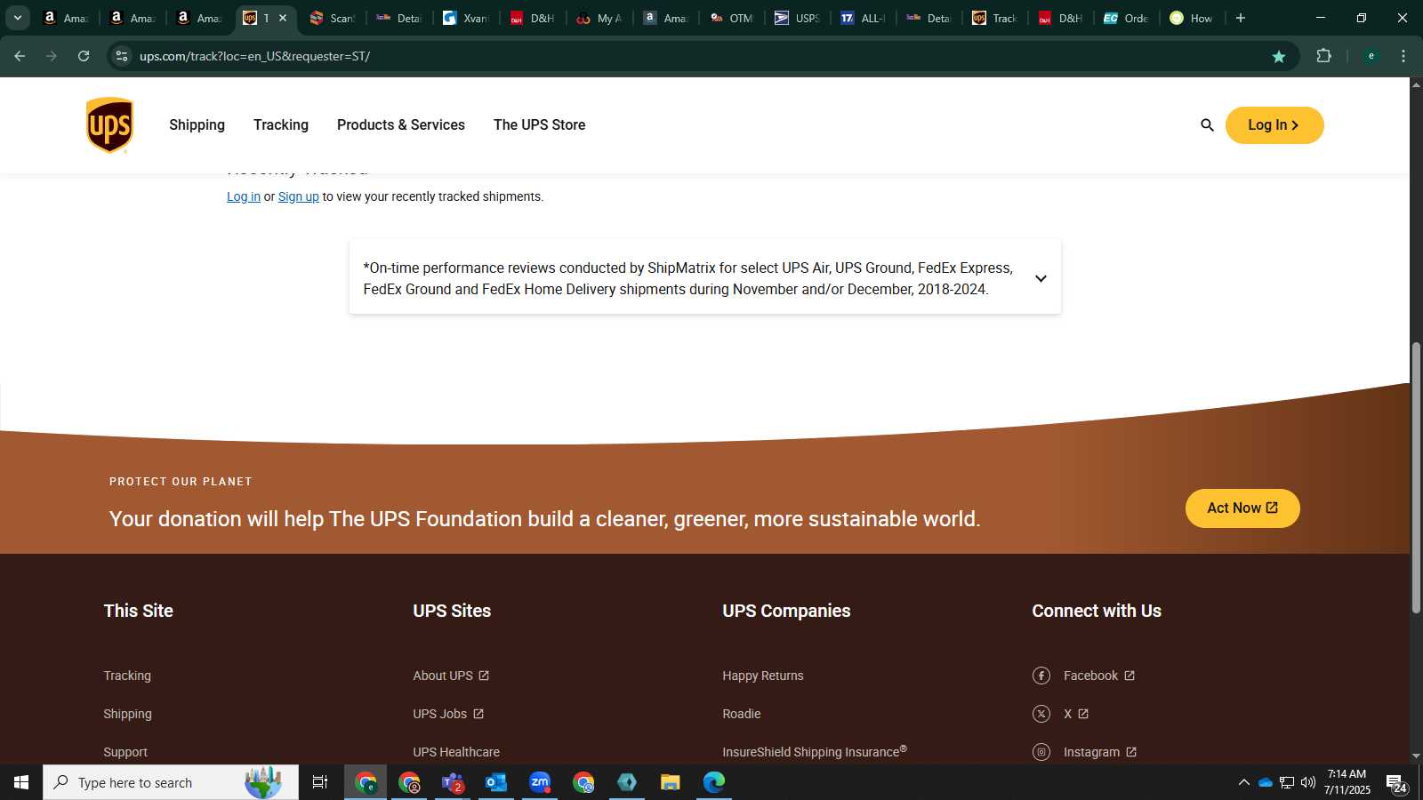The width and height of the screenshot is (1423, 800).
Task: Open Happy Returns link
Action: point(763,676)
